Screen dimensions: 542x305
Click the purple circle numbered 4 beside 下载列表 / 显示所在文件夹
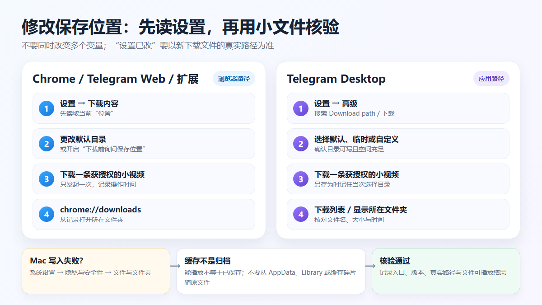pos(301,214)
